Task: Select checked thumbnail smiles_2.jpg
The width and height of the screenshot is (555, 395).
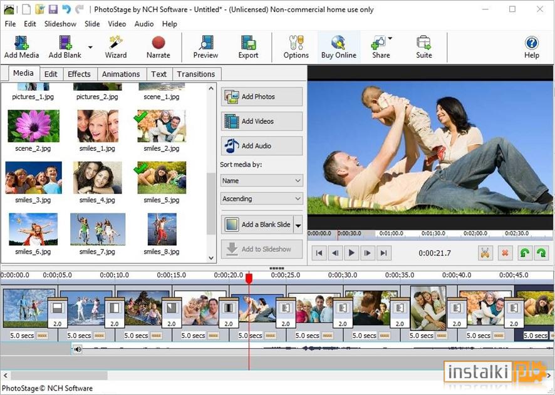Action: coord(162,126)
